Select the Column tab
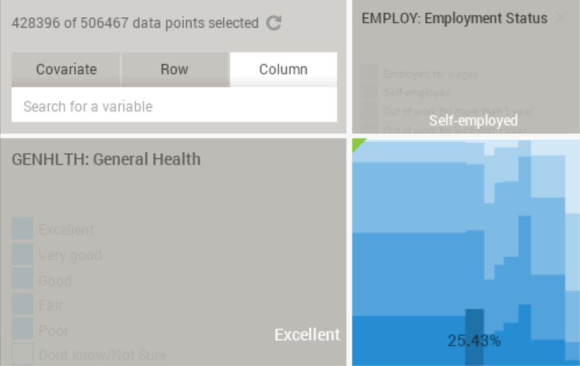Image resolution: width=580 pixels, height=366 pixels. pyautogui.click(x=284, y=70)
